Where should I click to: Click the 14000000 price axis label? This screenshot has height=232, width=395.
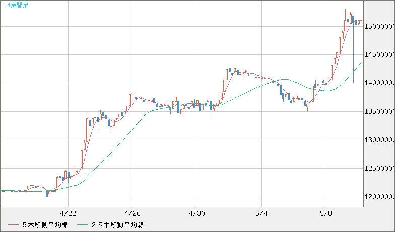380,83
